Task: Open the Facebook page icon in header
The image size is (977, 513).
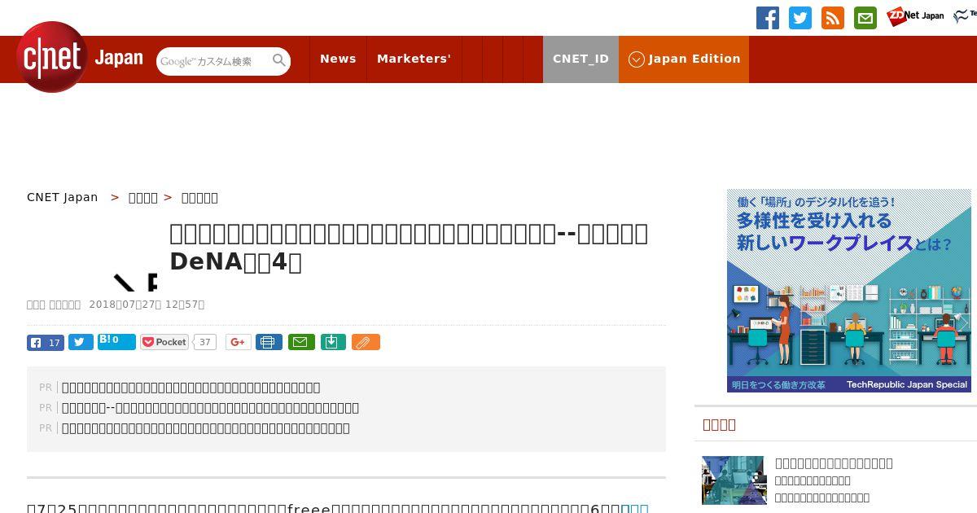Action: (x=768, y=18)
